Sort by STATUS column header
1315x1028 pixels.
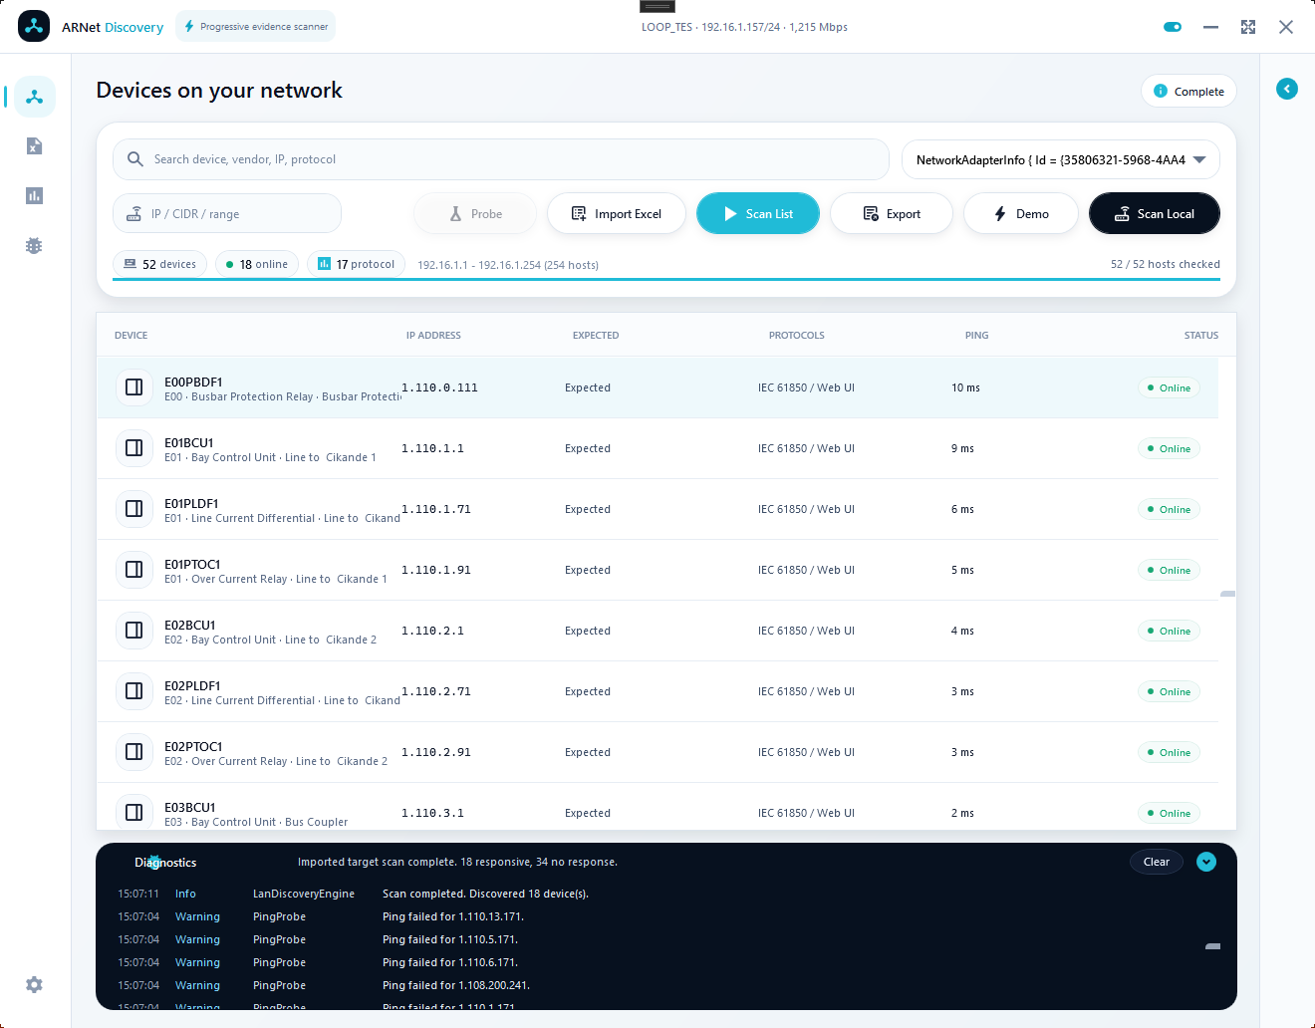coord(1201,336)
